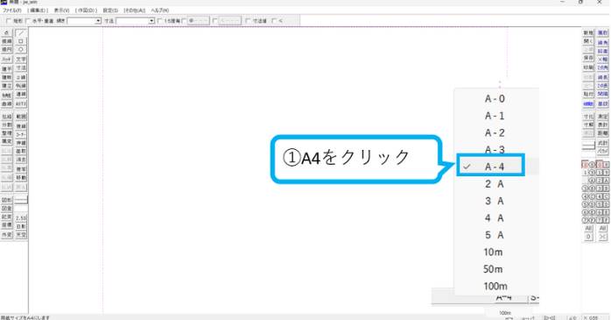Select the 2線 double line tool
Image resolution: width=611 pixels, height=320 pixels.
pyautogui.click(x=21, y=77)
